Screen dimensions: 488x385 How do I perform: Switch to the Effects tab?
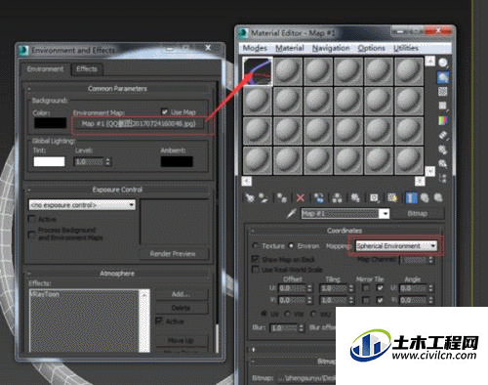point(87,69)
